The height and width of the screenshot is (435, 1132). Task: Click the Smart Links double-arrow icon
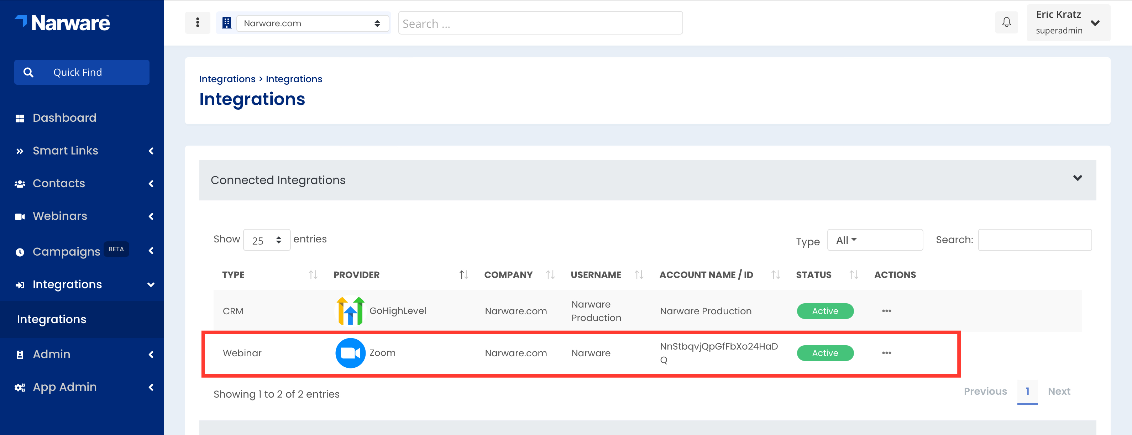(x=20, y=151)
